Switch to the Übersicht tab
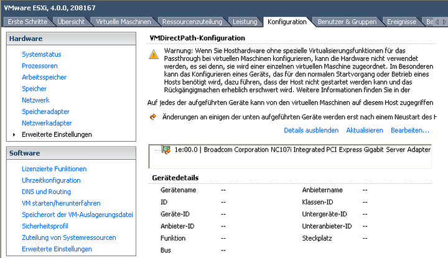The image size is (448, 258). pyautogui.click(x=71, y=22)
